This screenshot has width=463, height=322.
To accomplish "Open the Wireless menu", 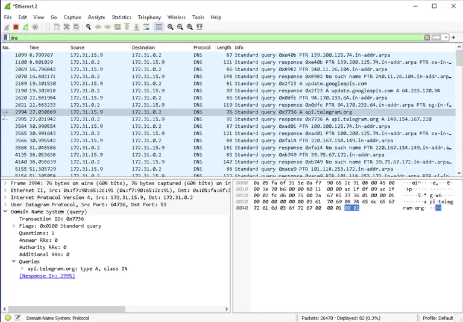I will [x=177, y=17].
